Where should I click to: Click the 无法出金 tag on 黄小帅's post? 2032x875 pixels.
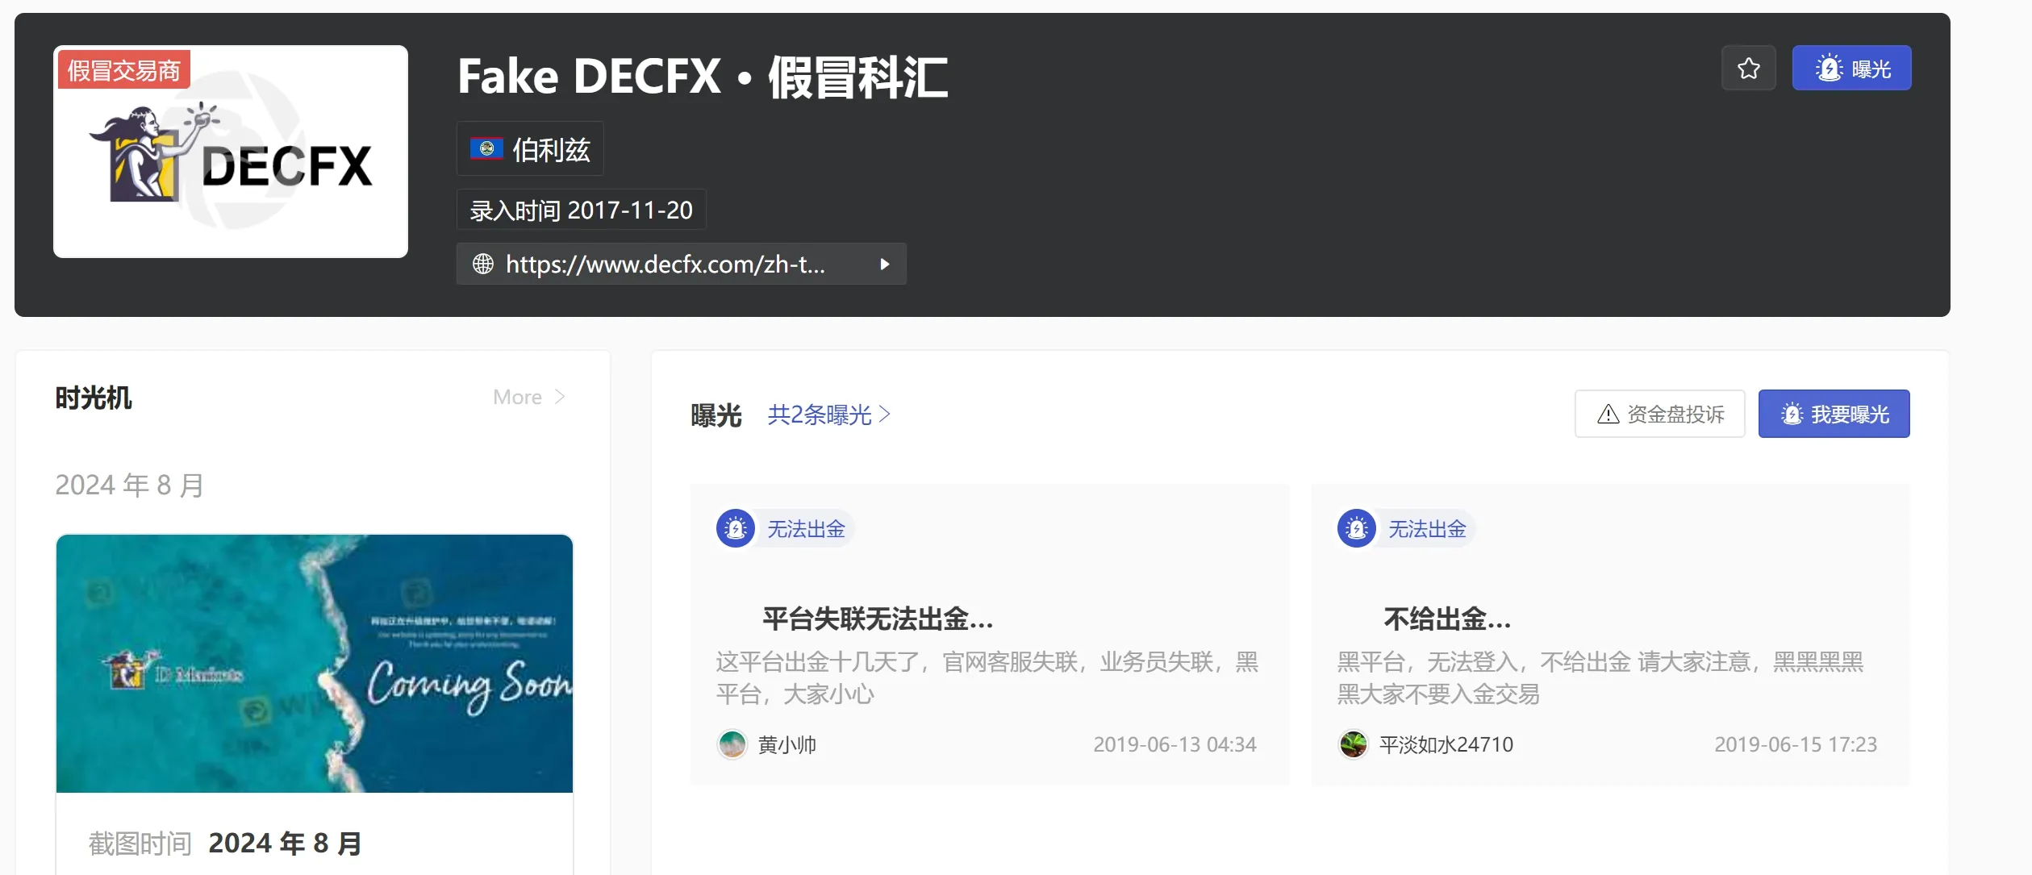tap(806, 529)
